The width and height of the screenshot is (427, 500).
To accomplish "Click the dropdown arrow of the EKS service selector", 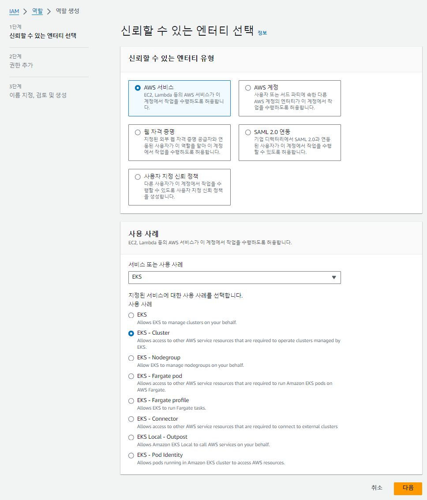I will (x=334, y=277).
